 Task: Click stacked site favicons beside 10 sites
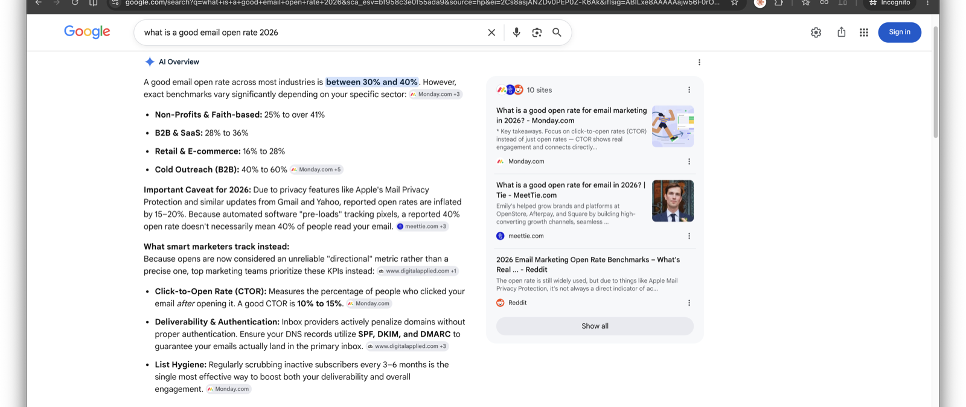(510, 90)
